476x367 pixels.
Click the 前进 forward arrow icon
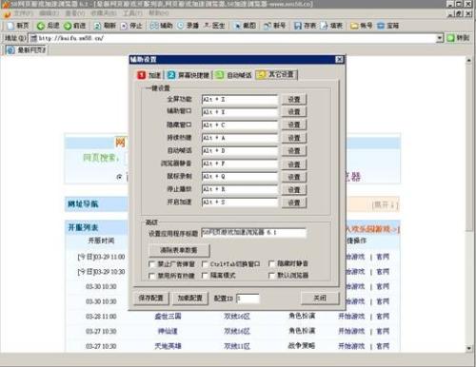point(68,26)
